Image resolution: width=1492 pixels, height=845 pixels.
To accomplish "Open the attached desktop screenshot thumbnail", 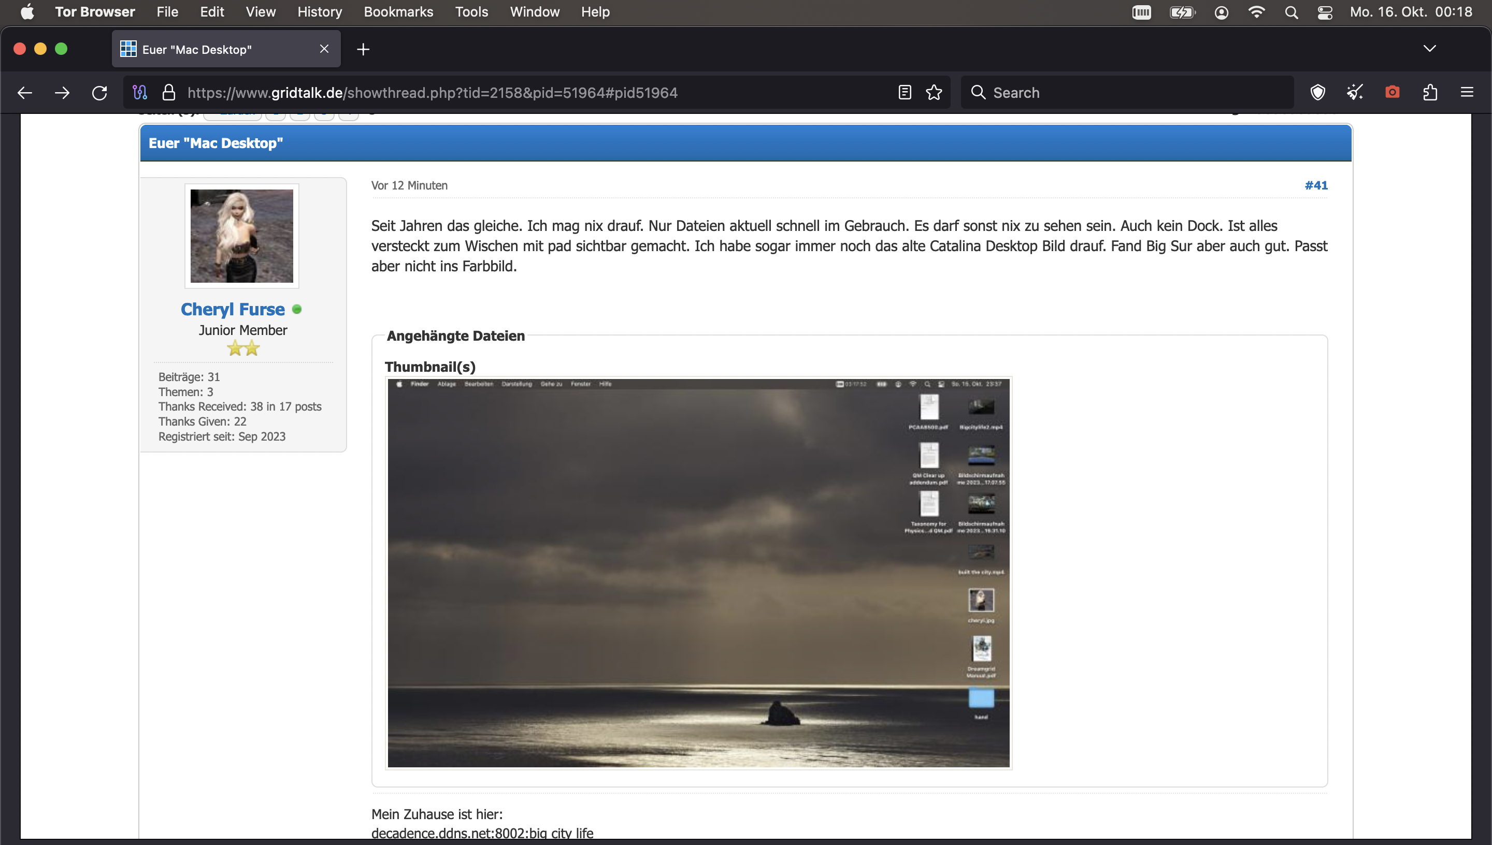I will pyautogui.click(x=698, y=573).
